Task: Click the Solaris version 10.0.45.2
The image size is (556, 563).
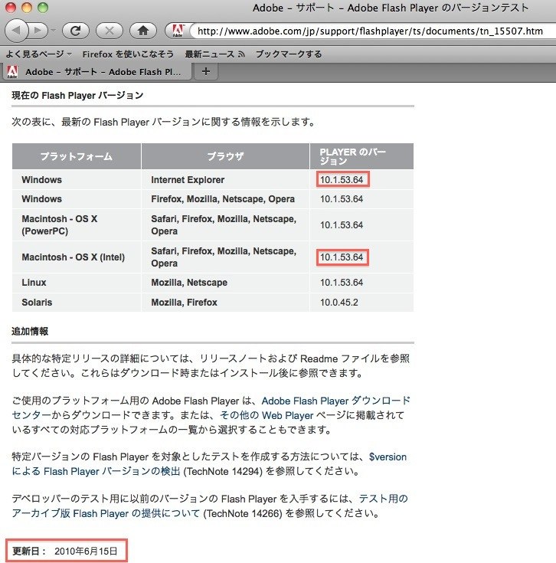Action: tap(339, 303)
